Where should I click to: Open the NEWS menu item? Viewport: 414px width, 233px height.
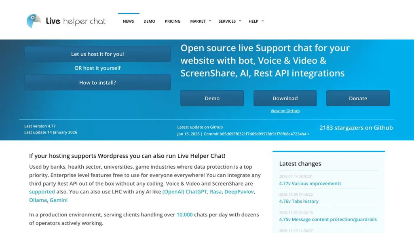(x=128, y=21)
